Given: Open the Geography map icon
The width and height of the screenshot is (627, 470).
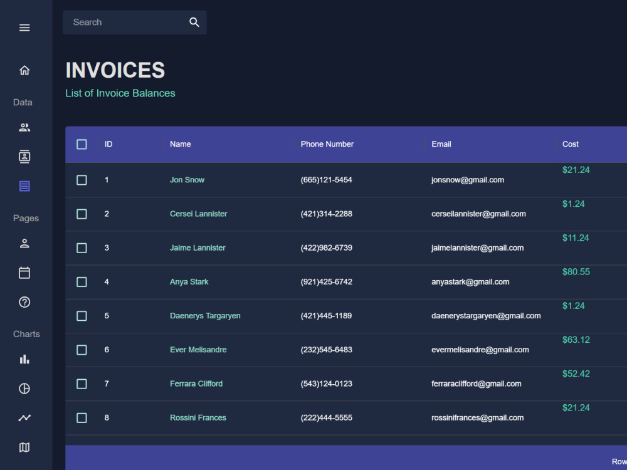Looking at the screenshot, I should point(24,447).
